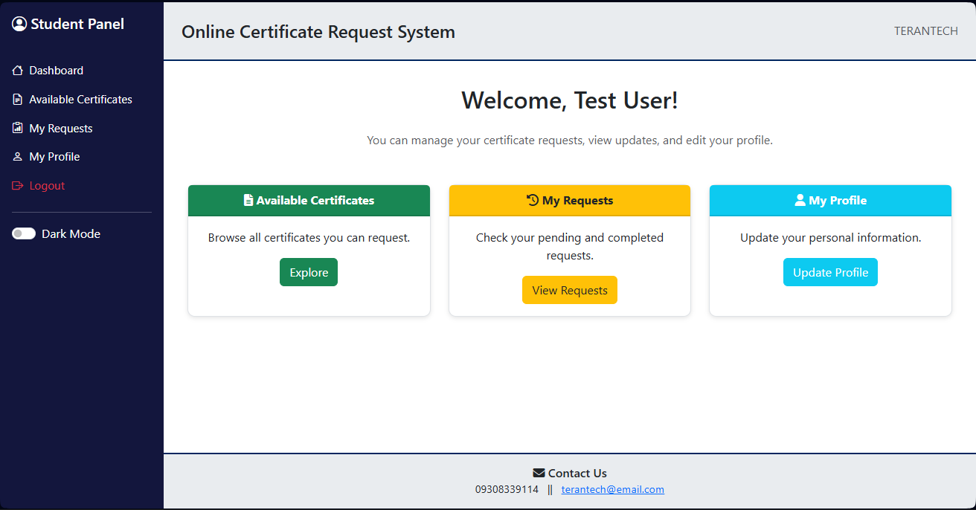The width and height of the screenshot is (976, 510).
Task: Click the phone number in the footer
Action: (x=507, y=488)
